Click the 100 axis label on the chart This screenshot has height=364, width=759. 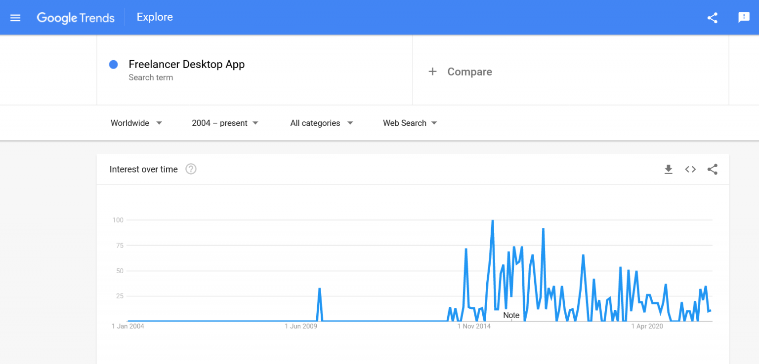tap(118, 220)
